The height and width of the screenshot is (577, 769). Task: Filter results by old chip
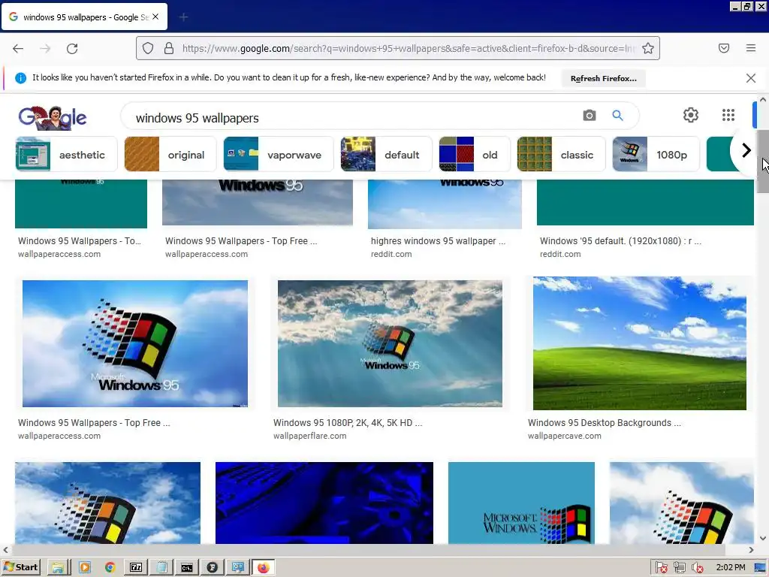coord(475,155)
